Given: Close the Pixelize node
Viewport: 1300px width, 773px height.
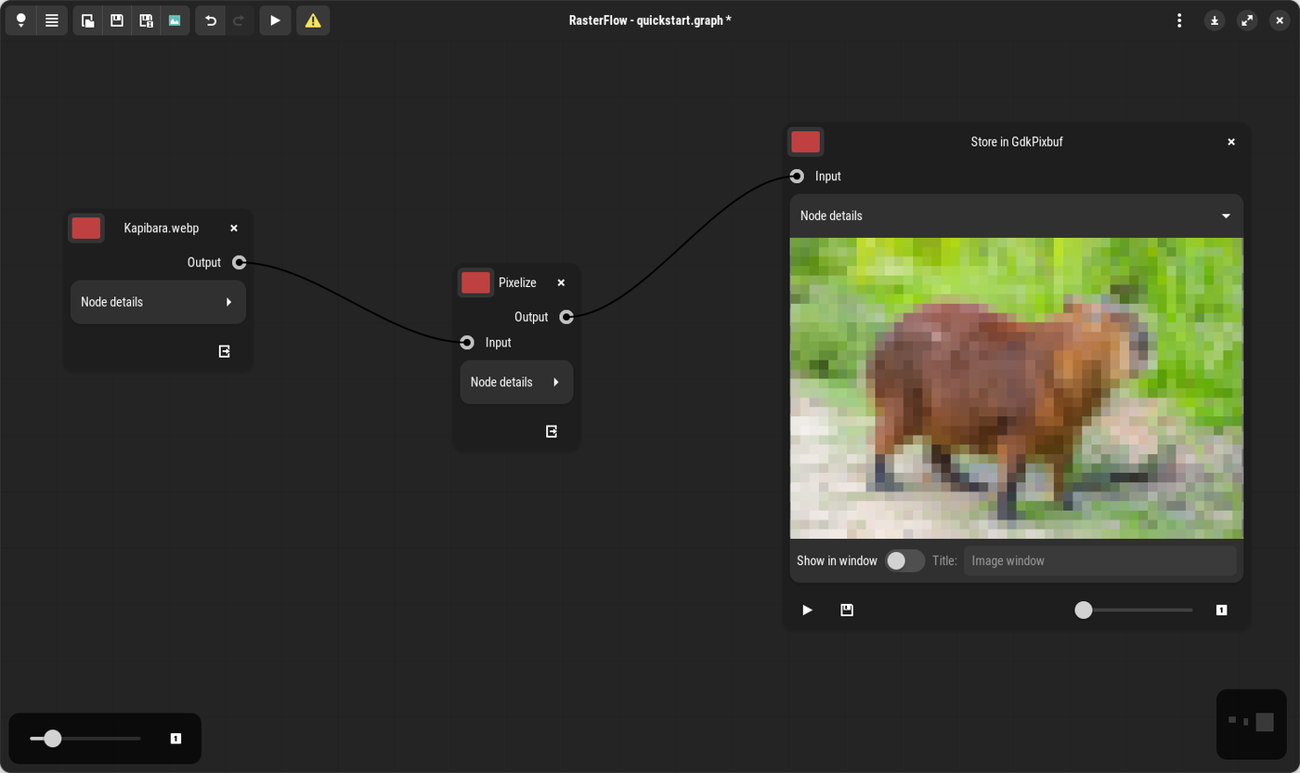Looking at the screenshot, I should click(x=561, y=282).
